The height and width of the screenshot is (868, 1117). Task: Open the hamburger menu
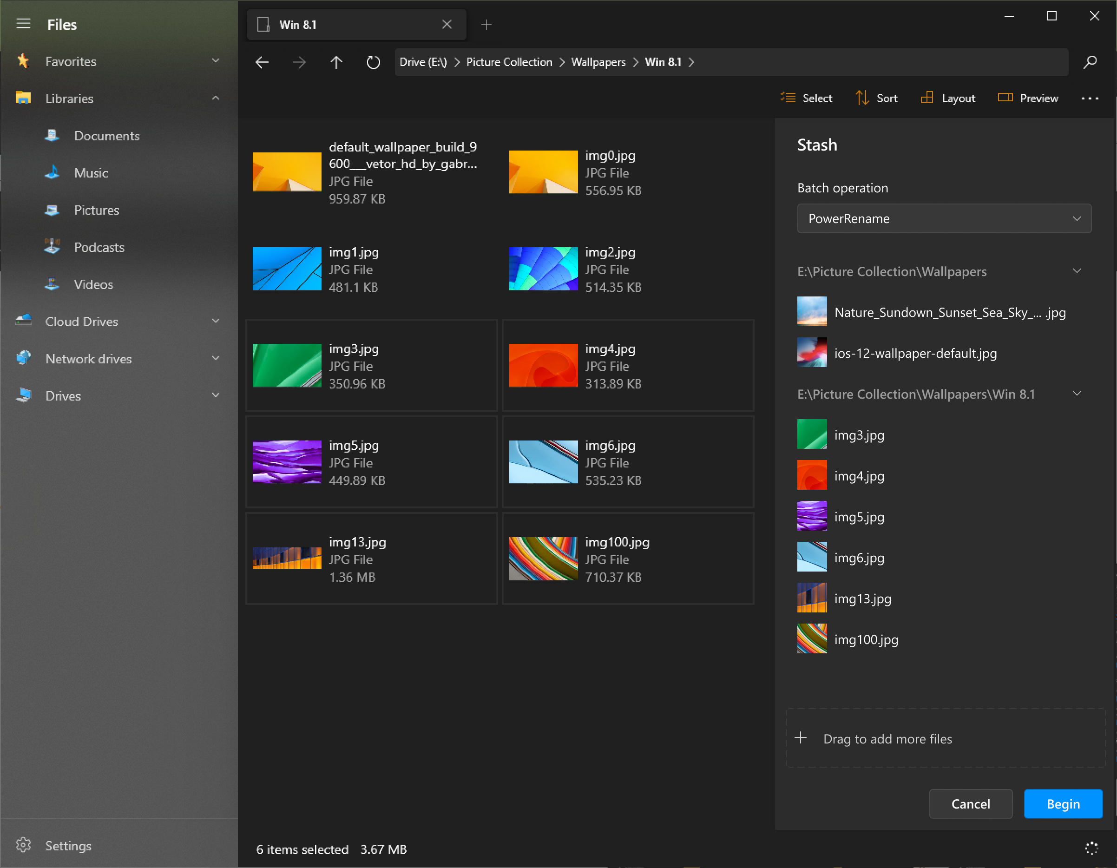point(23,24)
